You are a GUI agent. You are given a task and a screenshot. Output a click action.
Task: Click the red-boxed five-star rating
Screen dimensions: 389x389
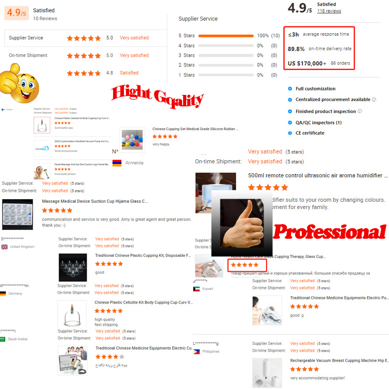coord(247,265)
